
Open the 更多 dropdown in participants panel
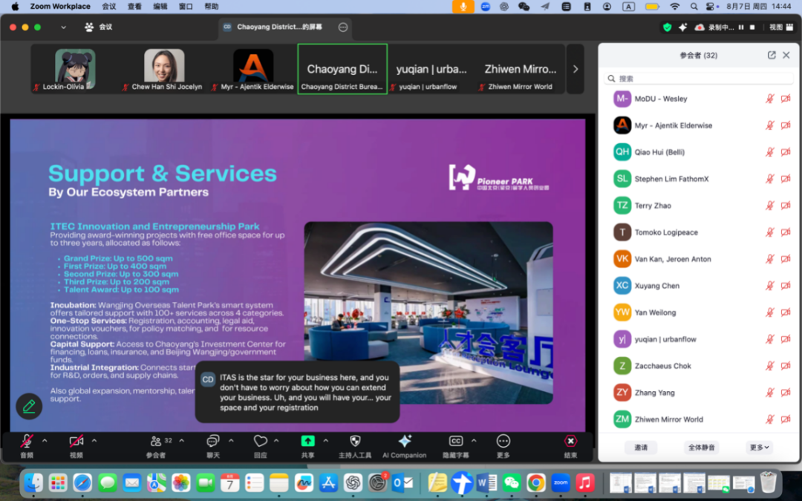pos(760,448)
